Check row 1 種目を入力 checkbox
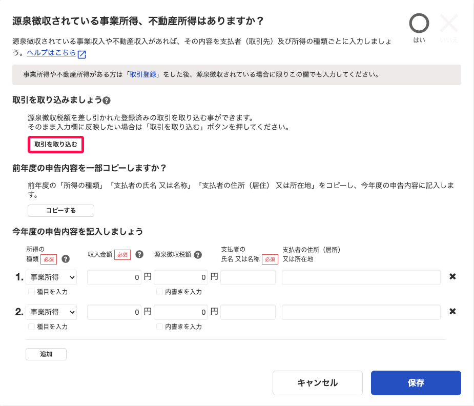474x406 pixels. (x=31, y=292)
